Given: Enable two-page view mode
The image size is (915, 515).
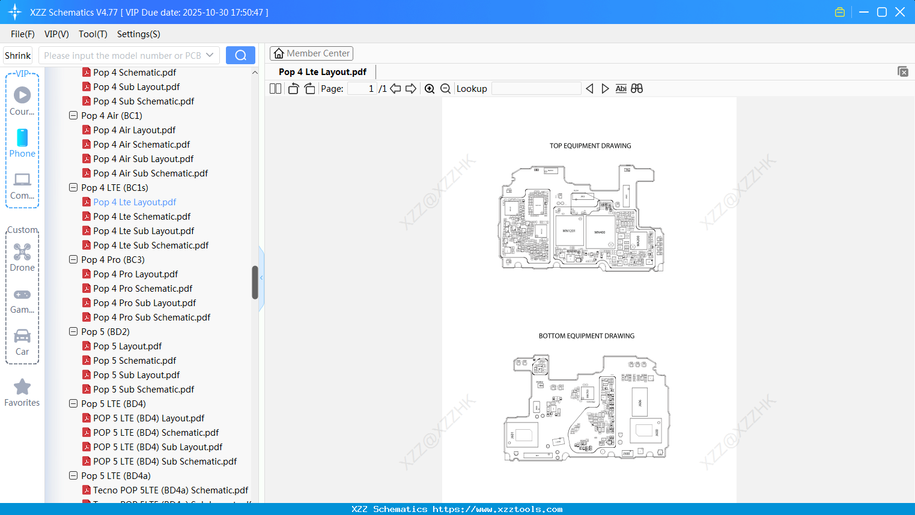Looking at the screenshot, I should pos(275,88).
